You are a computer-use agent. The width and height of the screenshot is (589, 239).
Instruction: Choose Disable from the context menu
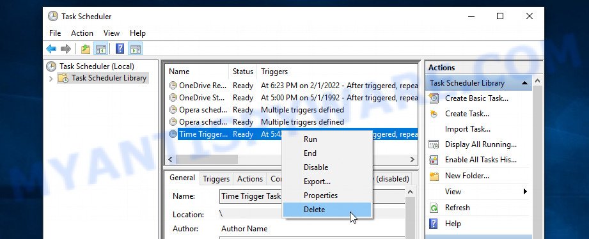coord(327,167)
